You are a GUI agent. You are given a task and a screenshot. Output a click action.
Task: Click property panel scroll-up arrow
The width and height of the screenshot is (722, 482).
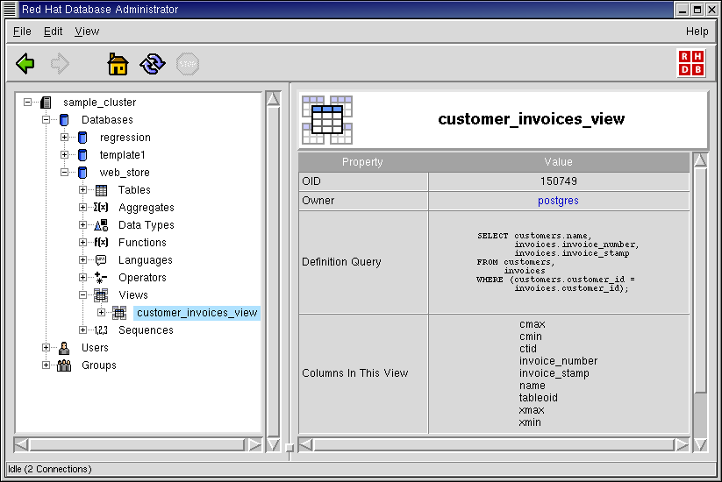(x=700, y=160)
